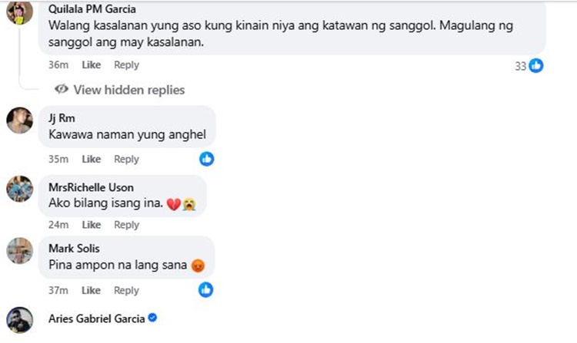Click the like reaction icon on Quilala's comment
577x343 pixels.
coord(536,65)
